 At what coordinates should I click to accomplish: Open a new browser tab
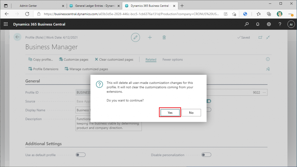pyautogui.click(x=182, y=6)
